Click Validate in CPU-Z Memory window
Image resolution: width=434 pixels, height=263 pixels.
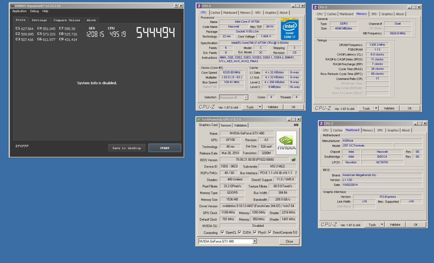(389, 108)
